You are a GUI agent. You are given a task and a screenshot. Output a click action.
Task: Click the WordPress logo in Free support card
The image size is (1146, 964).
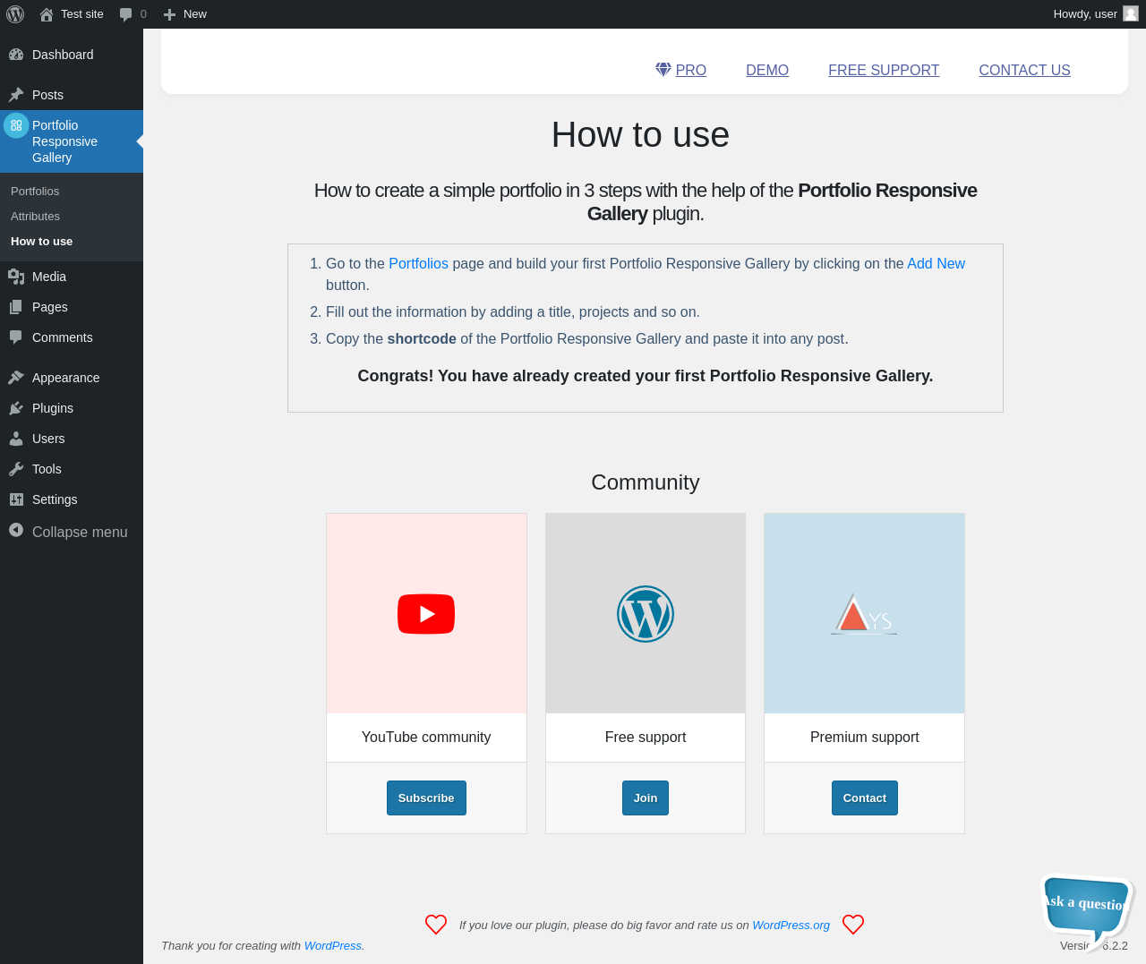646,614
